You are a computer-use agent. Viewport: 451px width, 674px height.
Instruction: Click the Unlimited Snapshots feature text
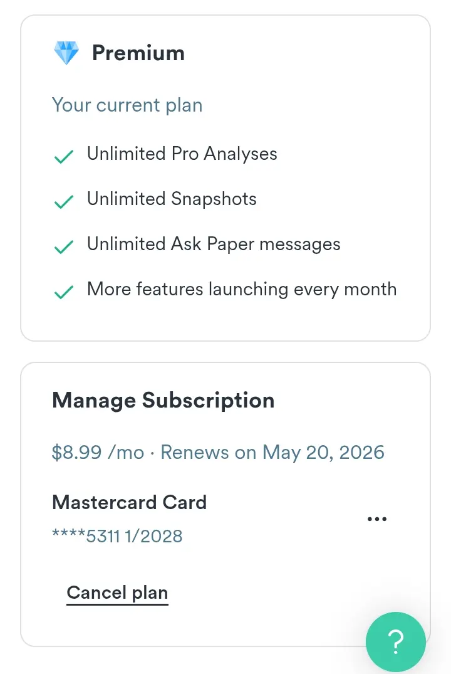172,199
